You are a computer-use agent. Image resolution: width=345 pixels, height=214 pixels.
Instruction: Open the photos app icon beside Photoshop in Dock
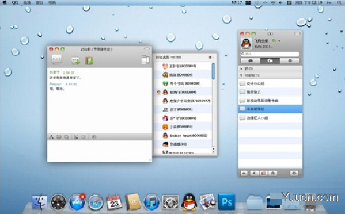coord(207,202)
